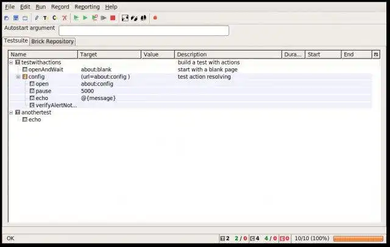Click the Autostart argument input field
The height and width of the screenshot is (247, 390).
144,30
